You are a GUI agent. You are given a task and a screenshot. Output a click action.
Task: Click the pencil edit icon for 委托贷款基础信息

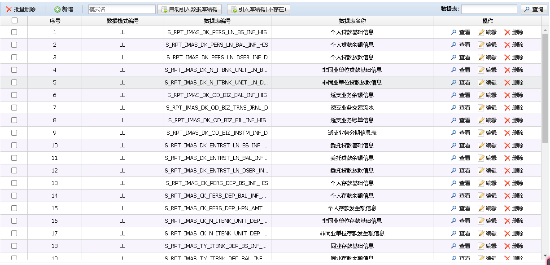coord(481,146)
